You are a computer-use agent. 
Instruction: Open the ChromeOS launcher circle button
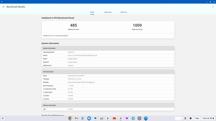[3, 118]
